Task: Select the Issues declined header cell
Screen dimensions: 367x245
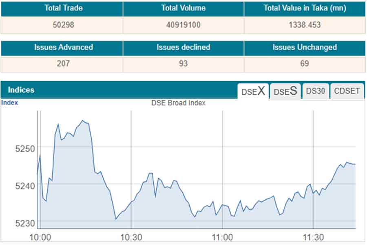Action: tap(183, 47)
